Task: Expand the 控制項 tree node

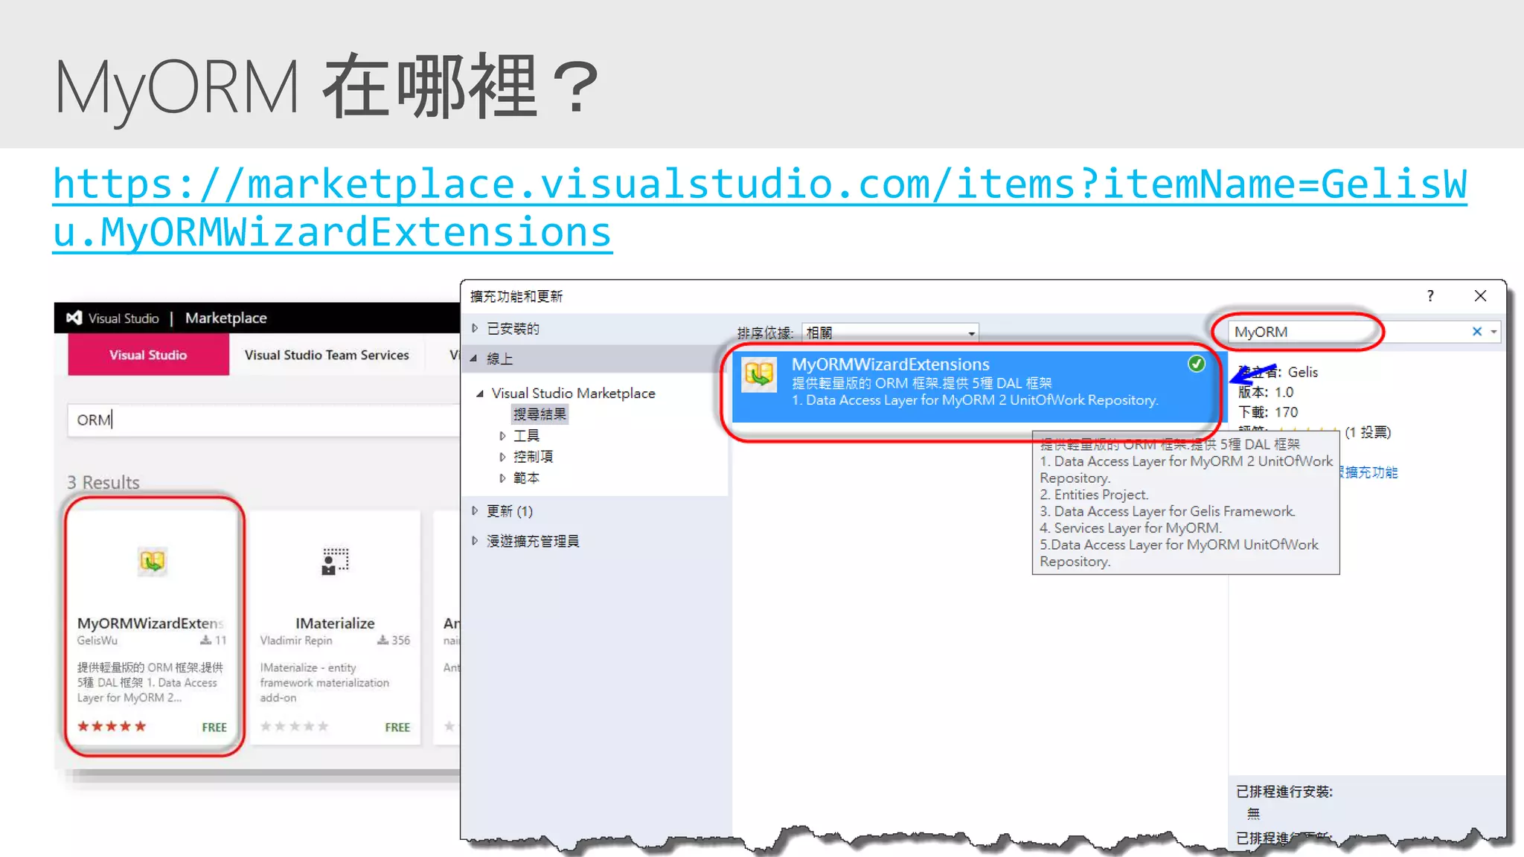Action: [x=503, y=457]
